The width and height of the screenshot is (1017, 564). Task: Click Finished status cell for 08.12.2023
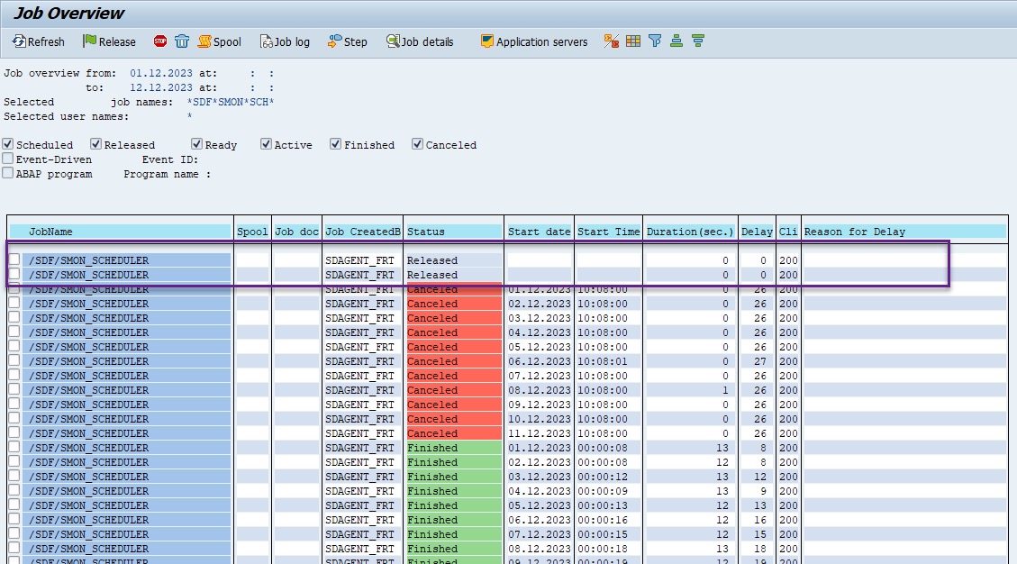453,549
